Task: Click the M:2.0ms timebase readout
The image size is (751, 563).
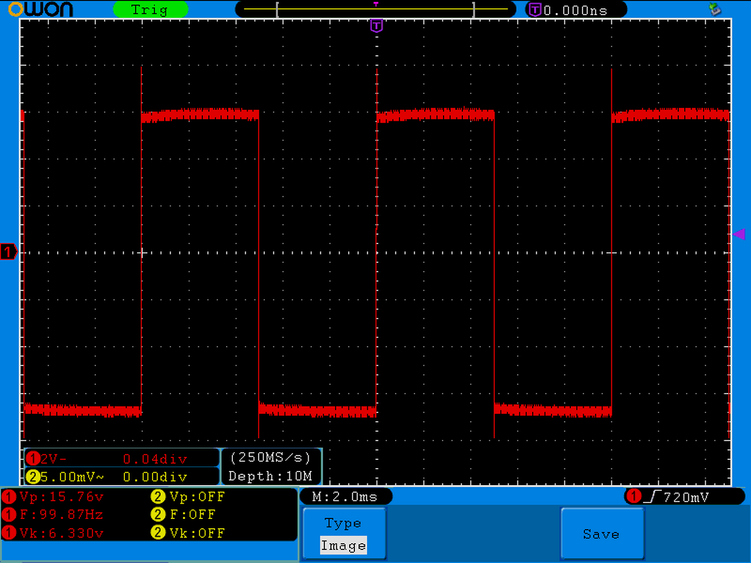Action: click(x=345, y=497)
